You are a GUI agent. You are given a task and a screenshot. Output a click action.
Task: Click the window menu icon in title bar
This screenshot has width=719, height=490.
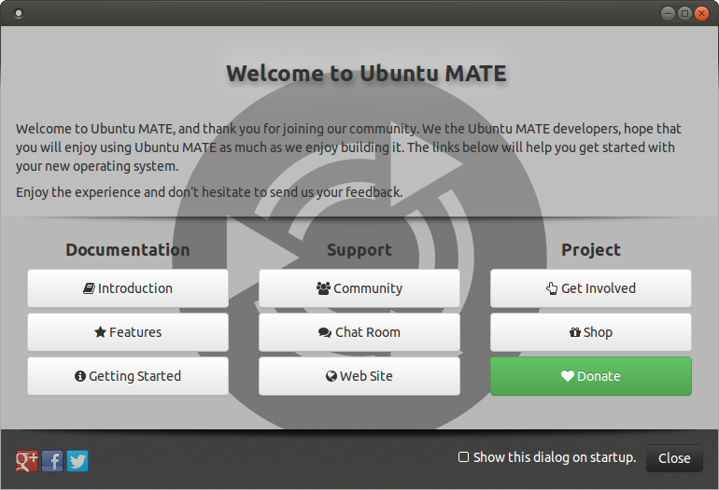(x=19, y=13)
